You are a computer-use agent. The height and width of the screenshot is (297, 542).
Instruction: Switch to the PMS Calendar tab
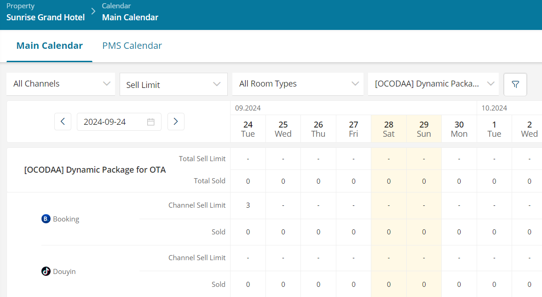click(x=132, y=46)
